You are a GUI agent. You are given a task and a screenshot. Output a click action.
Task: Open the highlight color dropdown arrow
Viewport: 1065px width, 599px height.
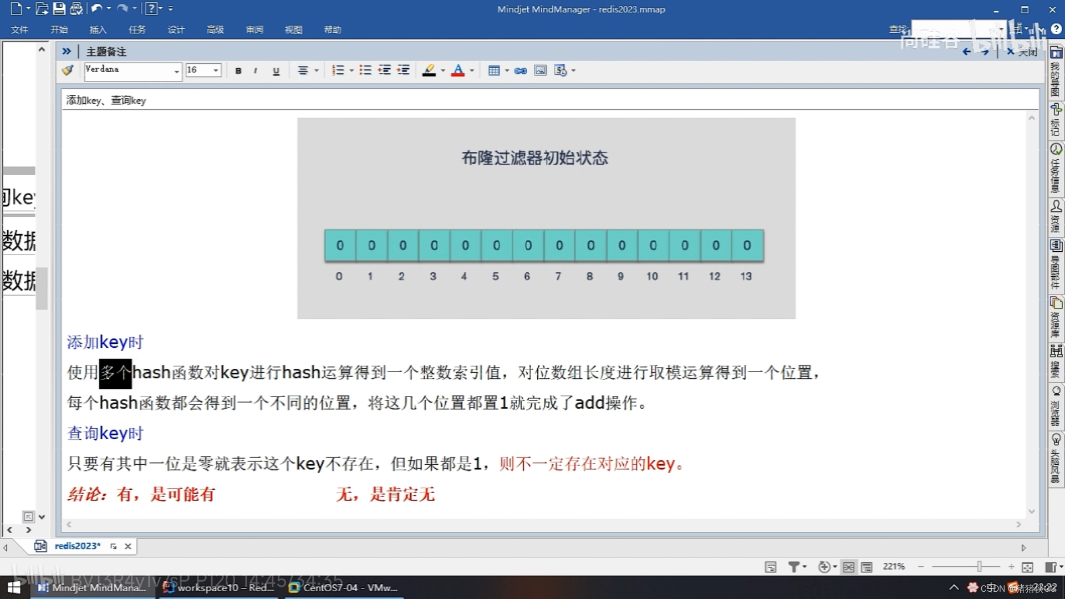click(x=443, y=70)
